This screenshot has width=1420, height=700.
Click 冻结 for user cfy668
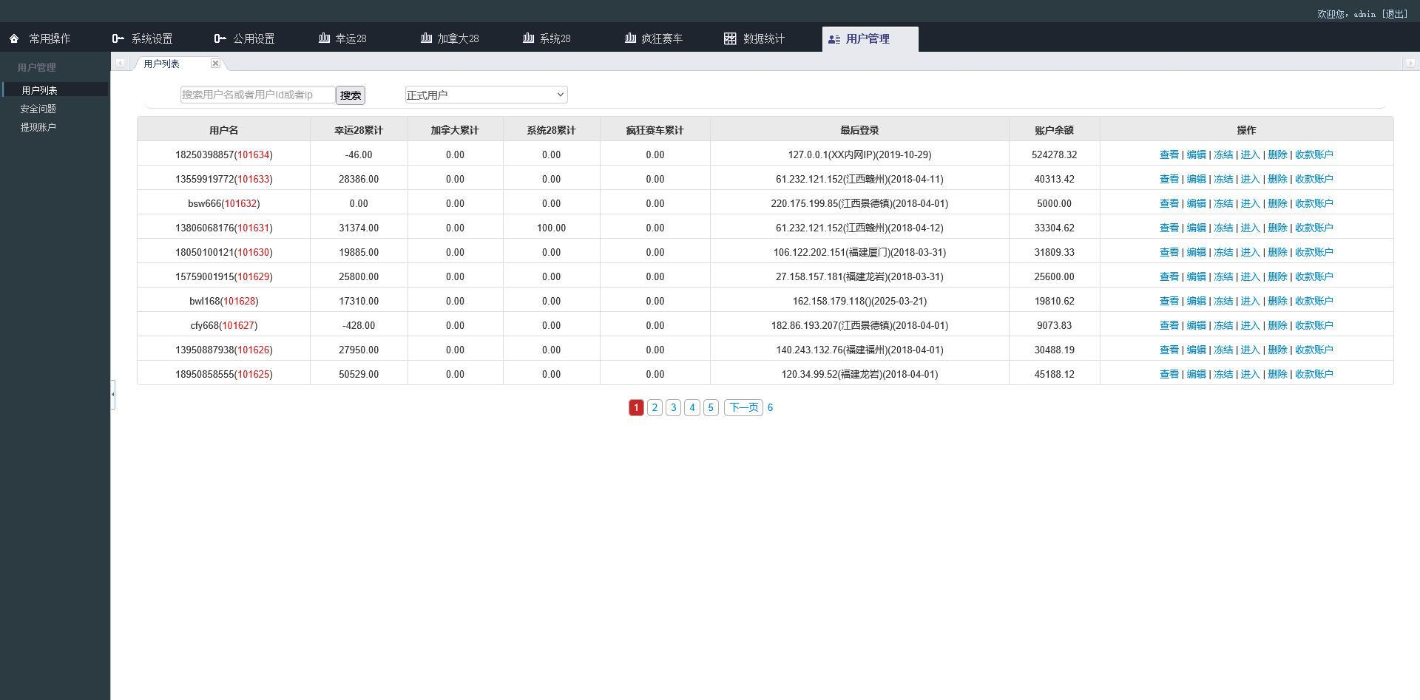tap(1223, 325)
